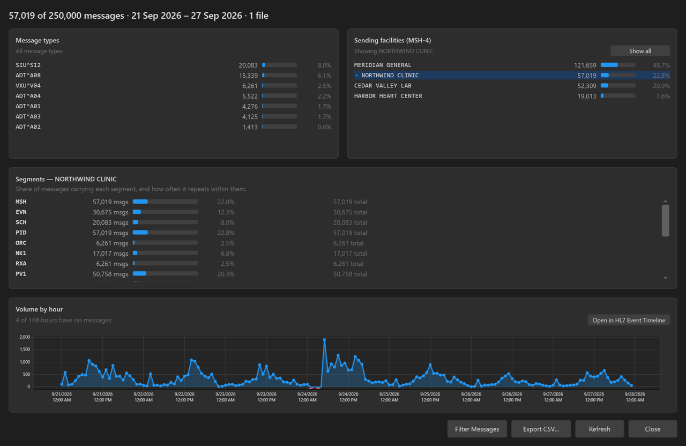Click the PV1 segment row
The image size is (686, 446).
tap(338, 274)
